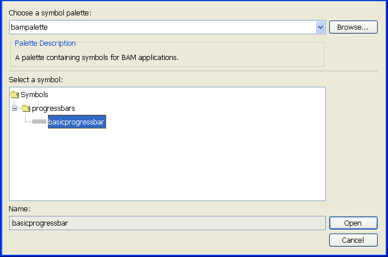The width and height of the screenshot is (388, 257).
Task: Click the "Name:" label
Action: coord(19,210)
